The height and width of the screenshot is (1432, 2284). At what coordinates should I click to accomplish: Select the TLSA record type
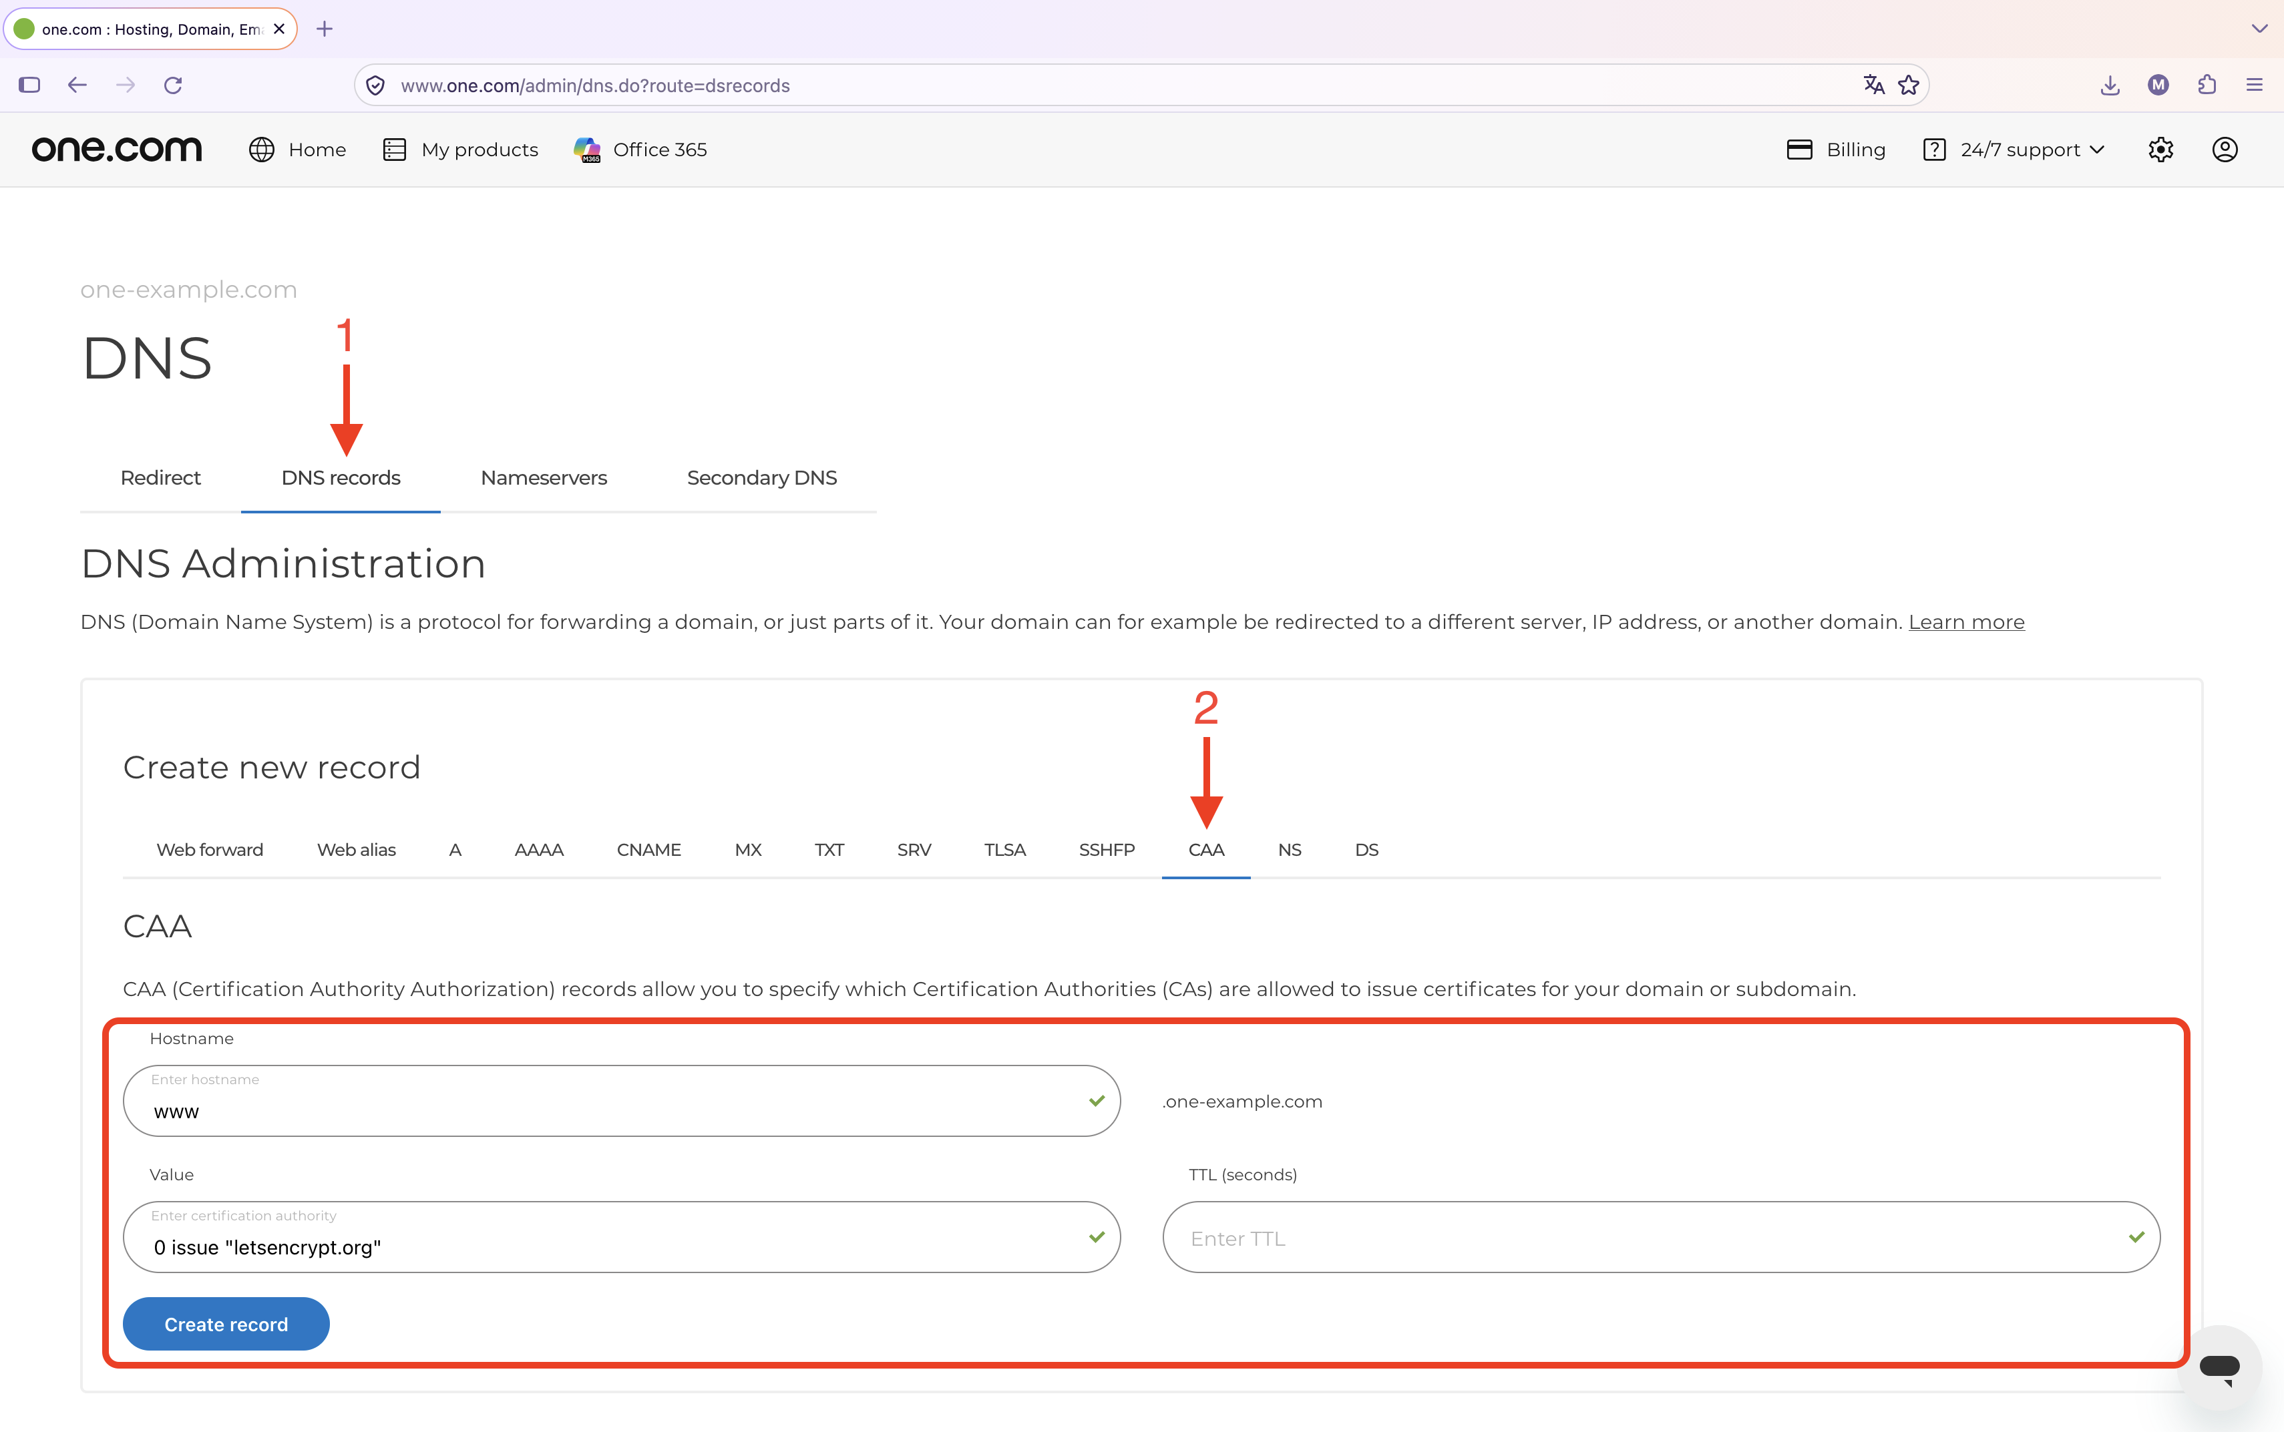click(x=1005, y=850)
